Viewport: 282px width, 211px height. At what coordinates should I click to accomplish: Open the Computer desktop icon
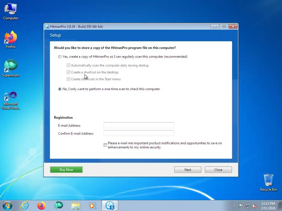coord(11,11)
